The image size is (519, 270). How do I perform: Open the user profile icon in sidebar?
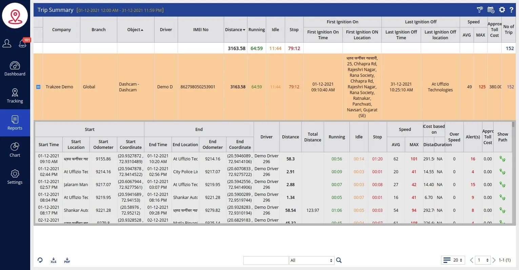tap(7, 43)
